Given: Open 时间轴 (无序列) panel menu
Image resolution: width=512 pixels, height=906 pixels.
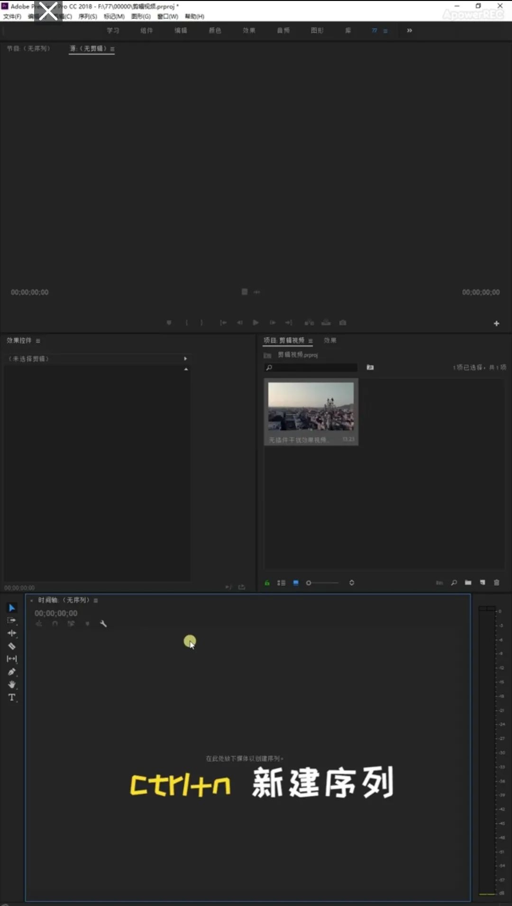Looking at the screenshot, I should point(96,600).
